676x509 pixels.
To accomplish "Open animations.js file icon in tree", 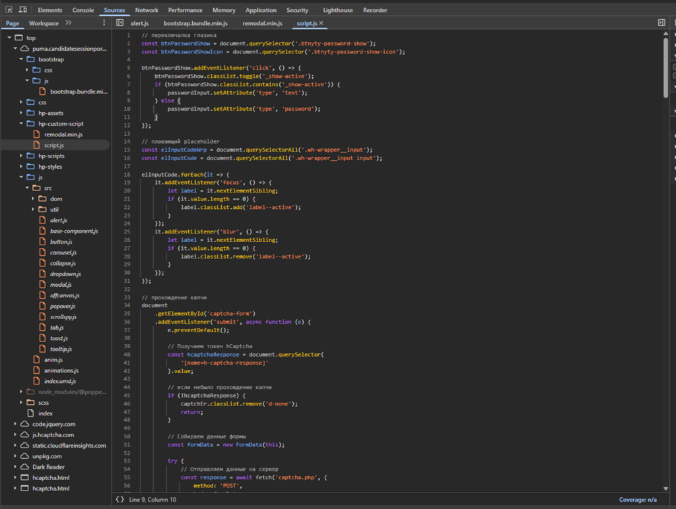I will point(37,371).
